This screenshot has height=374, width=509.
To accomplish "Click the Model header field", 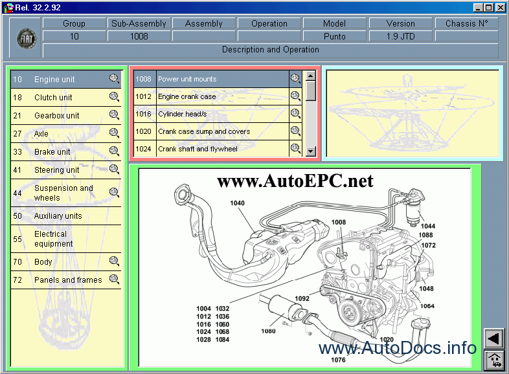I will click(x=335, y=23).
